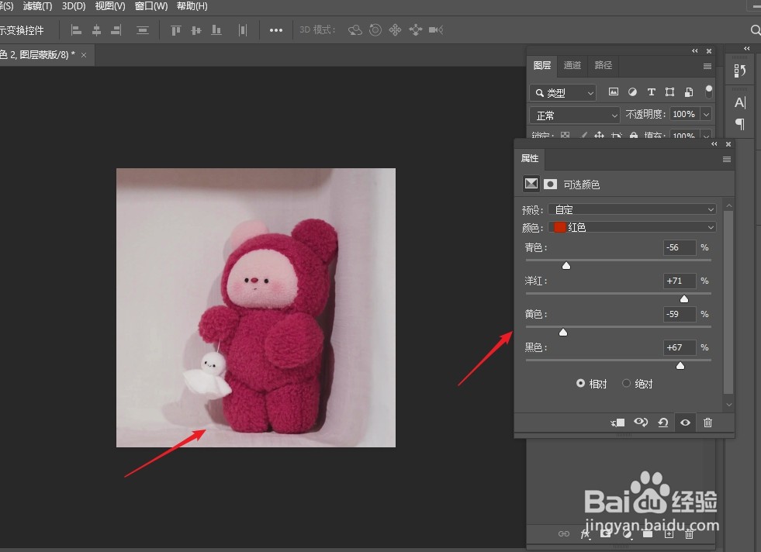The image size is (761, 552).
Task: Click the 洋红 magenta slider handle
Action: pos(684,298)
